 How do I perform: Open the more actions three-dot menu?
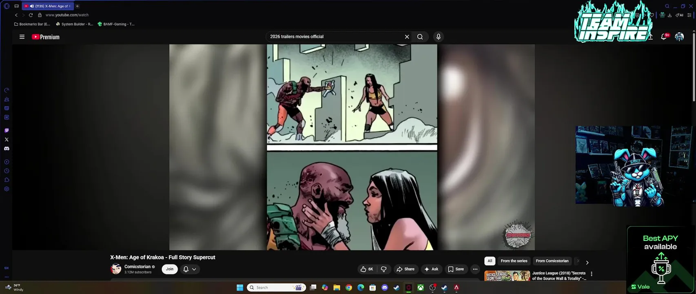475,269
